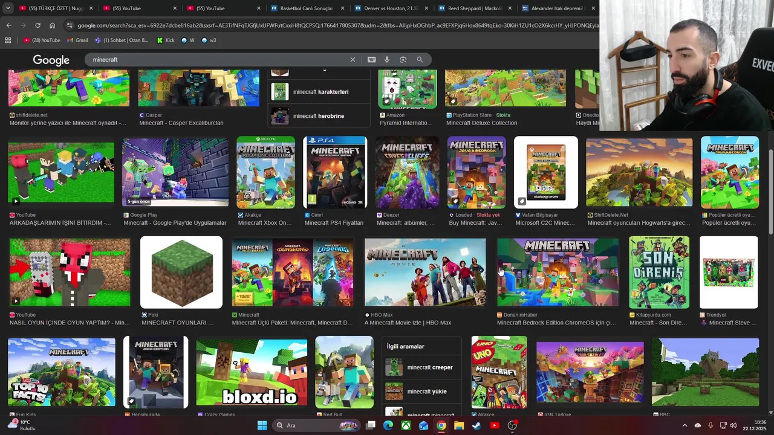Open the Chrome tab search dropdown

click(x=7, y=8)
